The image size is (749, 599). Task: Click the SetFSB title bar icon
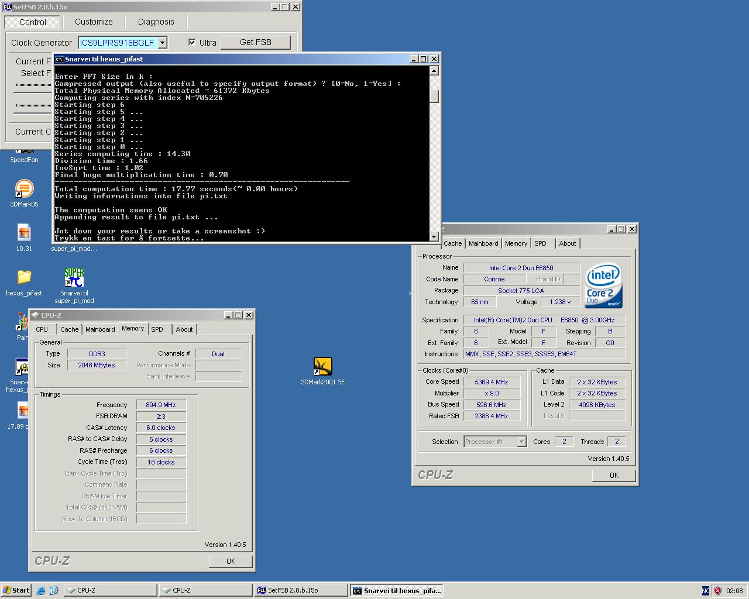[x=8, y=7]
